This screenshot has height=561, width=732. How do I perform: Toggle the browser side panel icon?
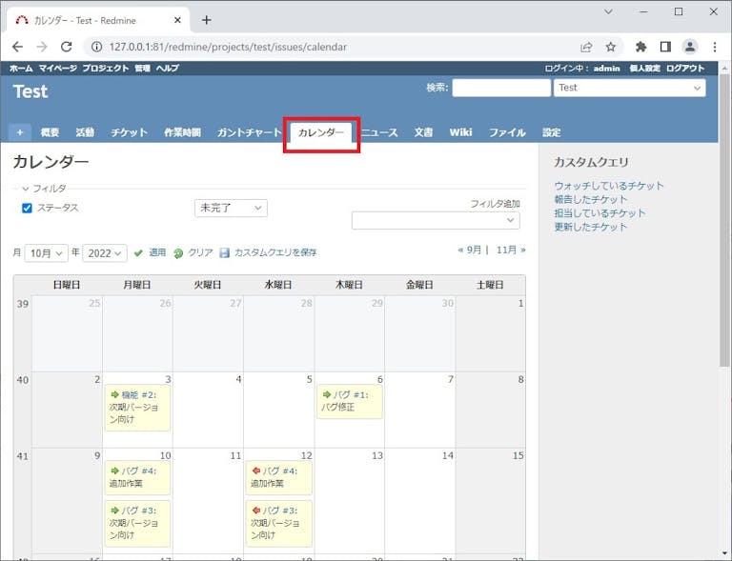(665, 47)
